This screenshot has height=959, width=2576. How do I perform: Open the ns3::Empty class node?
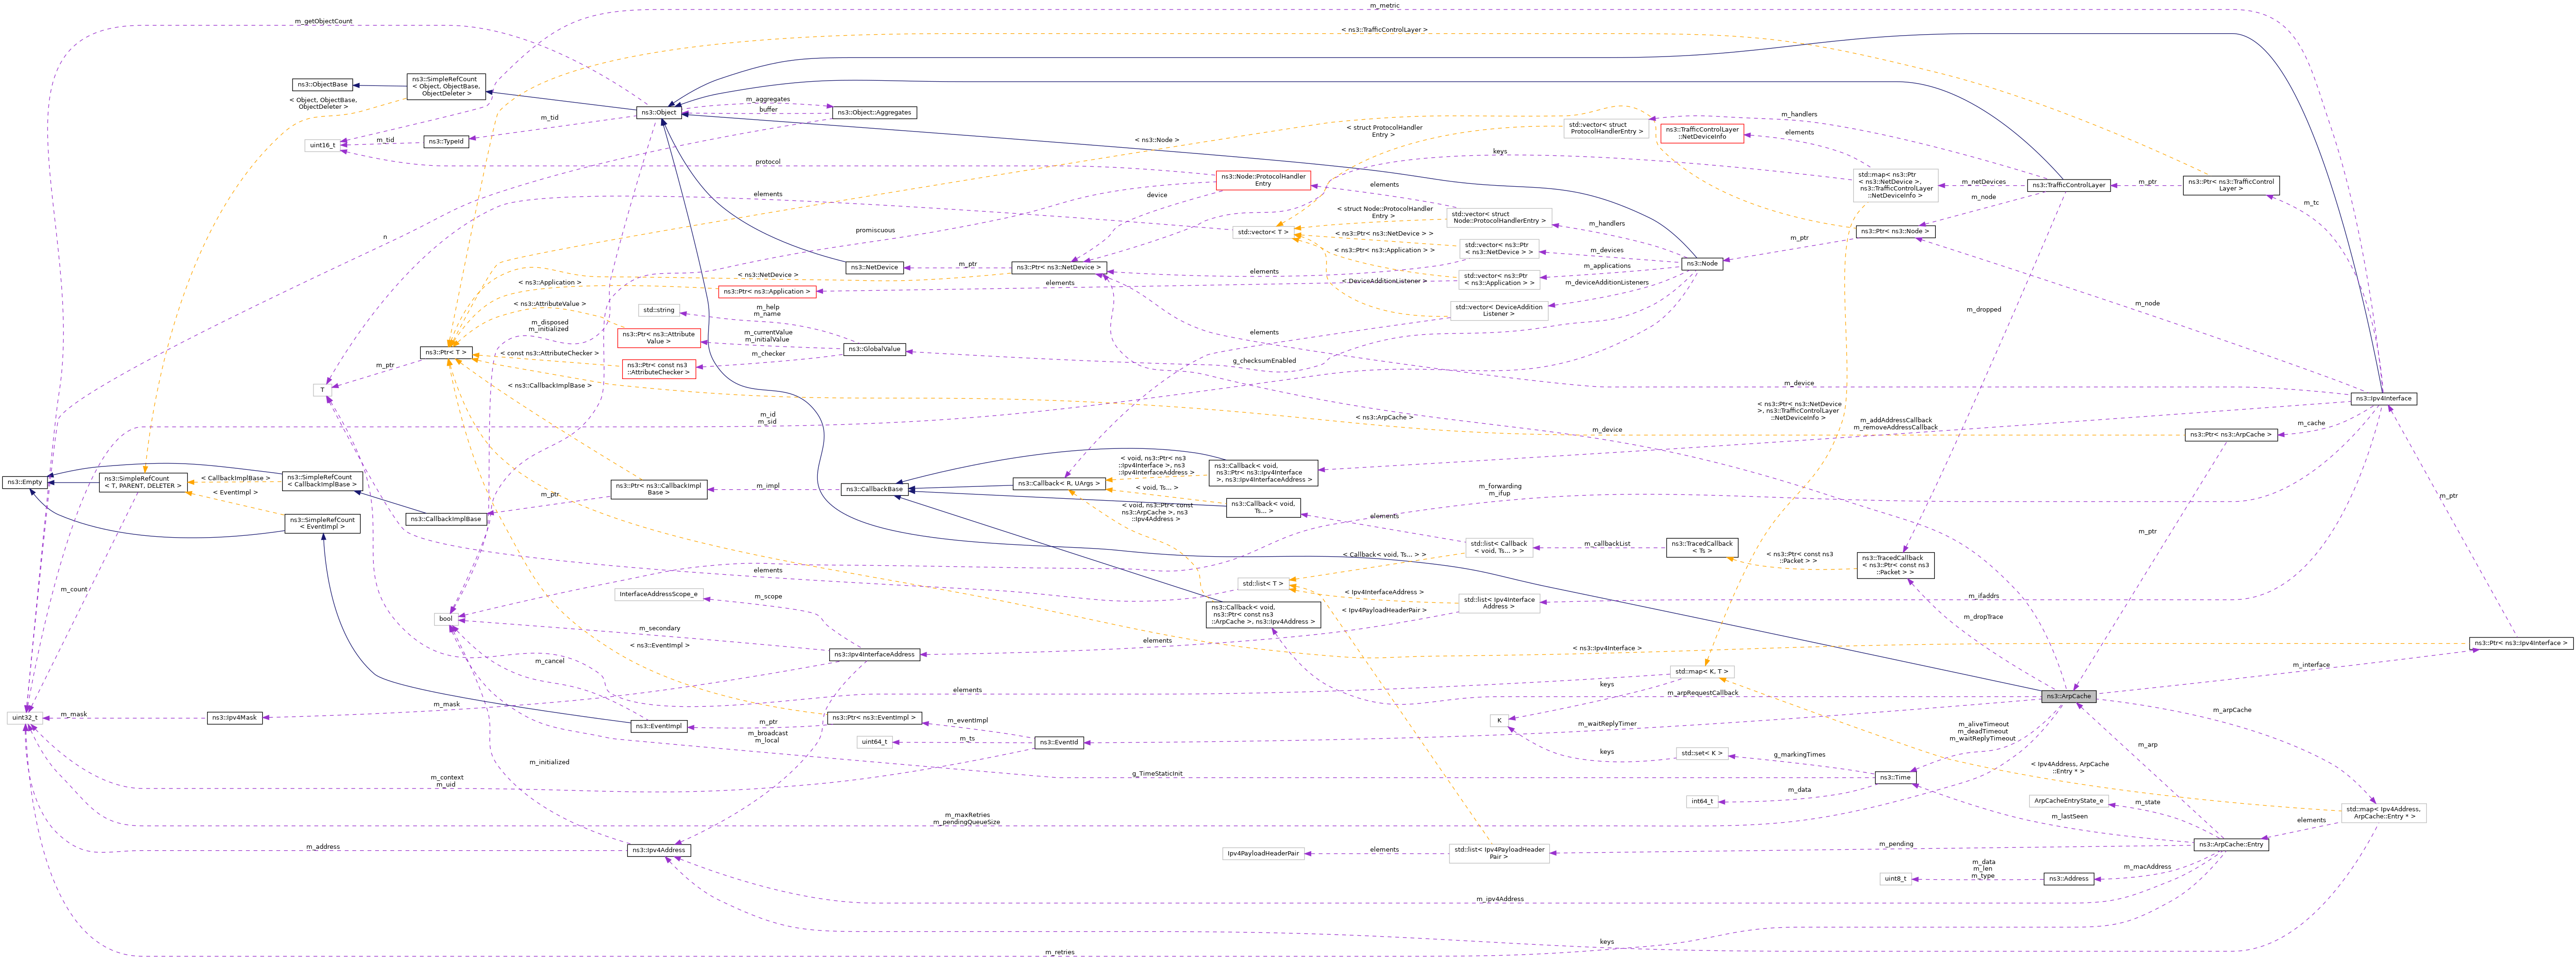click(x=24, y=482)
